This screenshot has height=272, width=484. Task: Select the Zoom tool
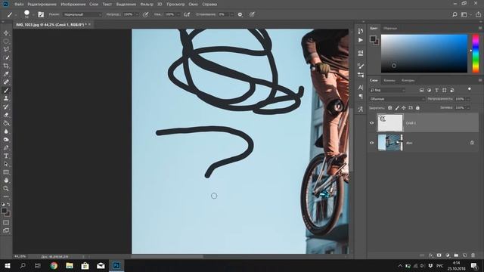(x=6, y=188)
